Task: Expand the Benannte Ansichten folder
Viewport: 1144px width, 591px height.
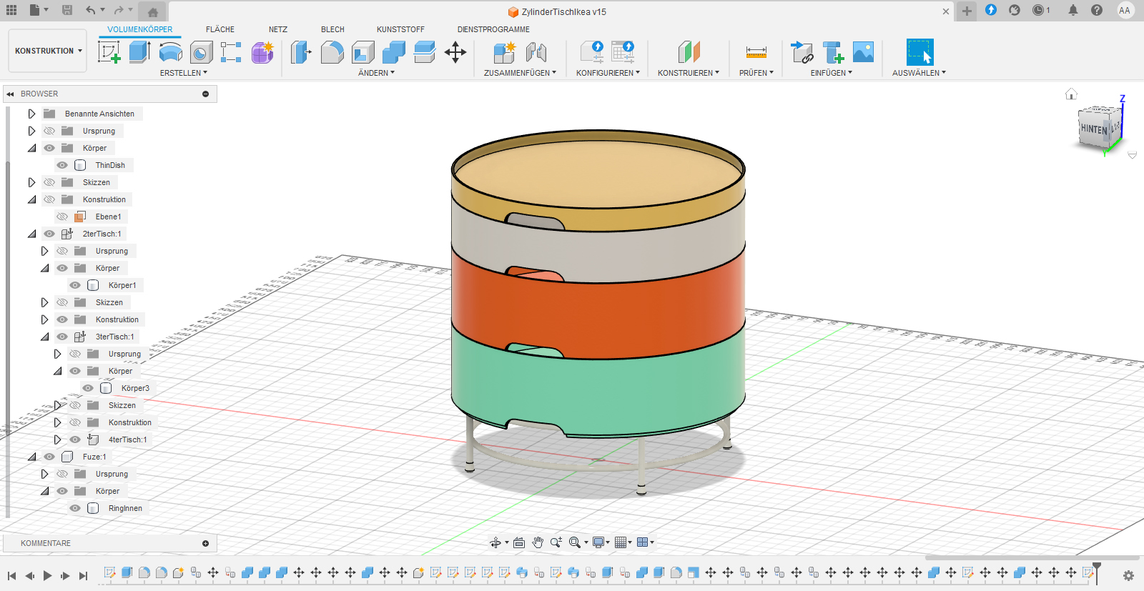Action: [x=31, y=114]
